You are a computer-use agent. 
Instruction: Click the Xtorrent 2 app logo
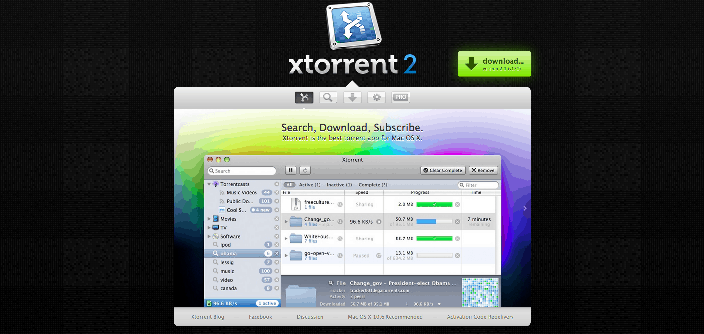(x=353, y=27)
